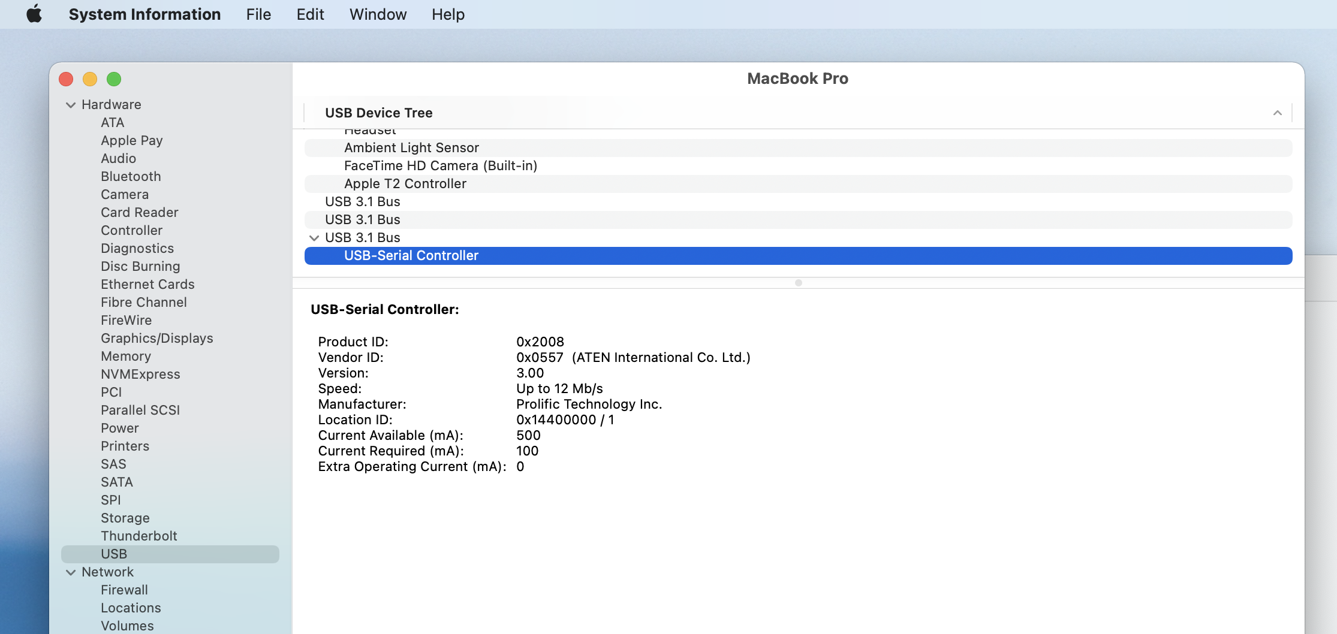Open the File menu
Screen dimensions: 1337x634
tap(258, 14)
